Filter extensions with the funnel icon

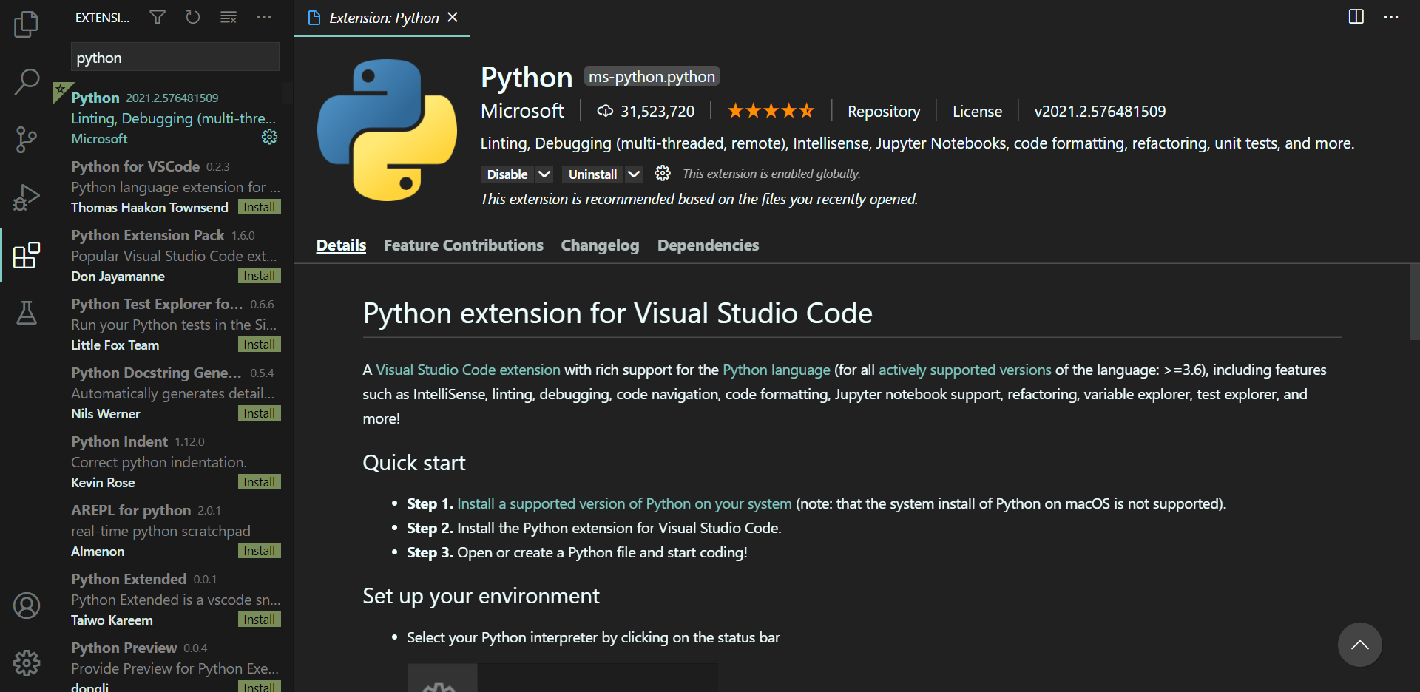tap(158, 17)
